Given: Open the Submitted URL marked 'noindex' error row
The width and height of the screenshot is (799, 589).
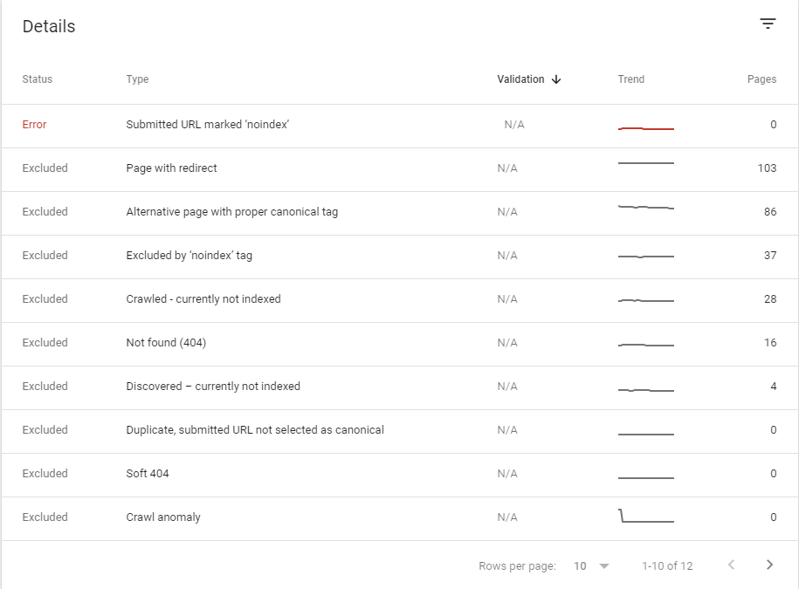Looking at the screenshot, I should point(400,127).
